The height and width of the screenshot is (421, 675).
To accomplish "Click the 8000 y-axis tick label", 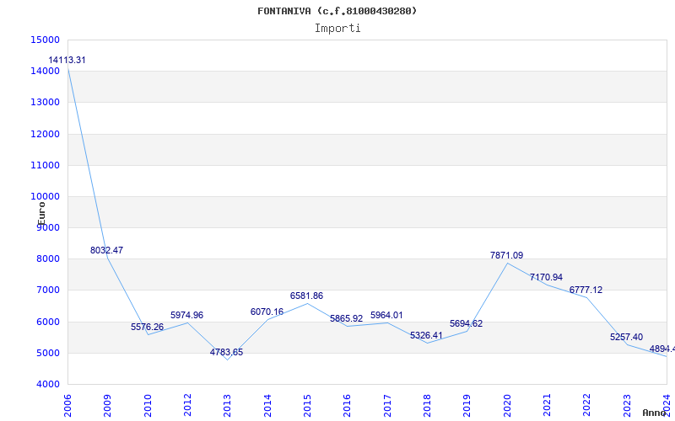I will coord(48,259).
